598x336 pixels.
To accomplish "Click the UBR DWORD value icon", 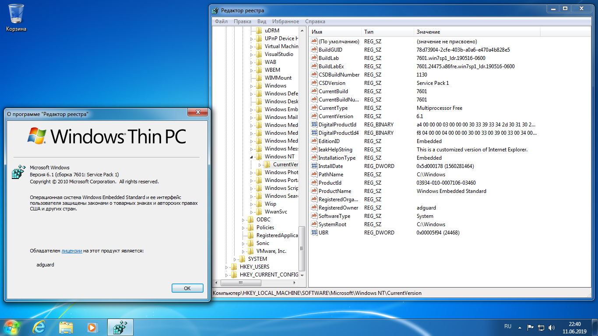I will pyautogui.click(x=314, y=232).
